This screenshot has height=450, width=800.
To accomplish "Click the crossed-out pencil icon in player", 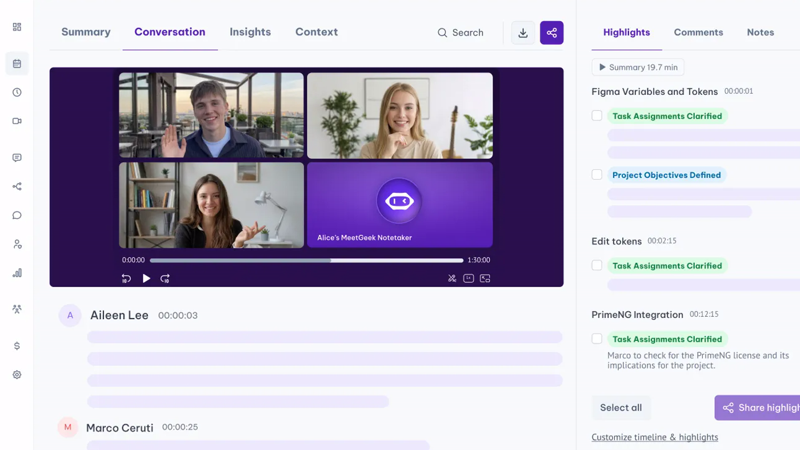I will click(452, 278).
